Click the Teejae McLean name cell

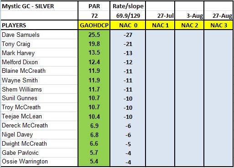pos(40,117)
